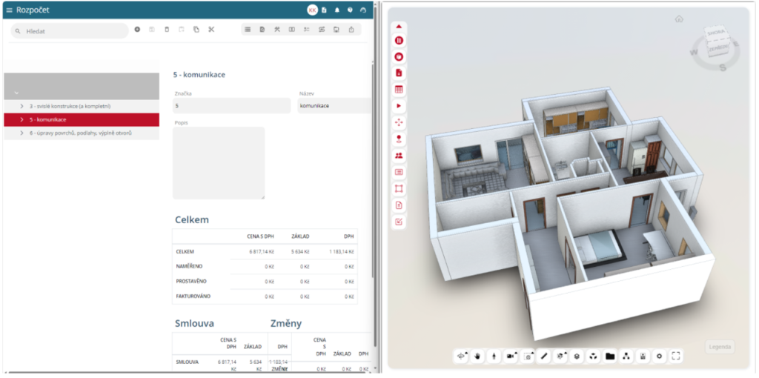
Task: Toggle fullscreen mode in 3D viewer
Action: pyautogui.click(x=676, y=356)
